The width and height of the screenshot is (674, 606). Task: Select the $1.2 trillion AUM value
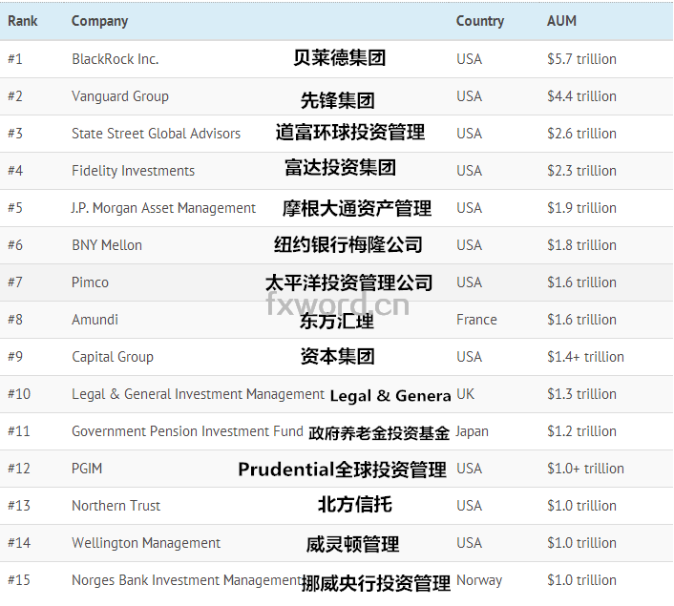coord(581,431)
